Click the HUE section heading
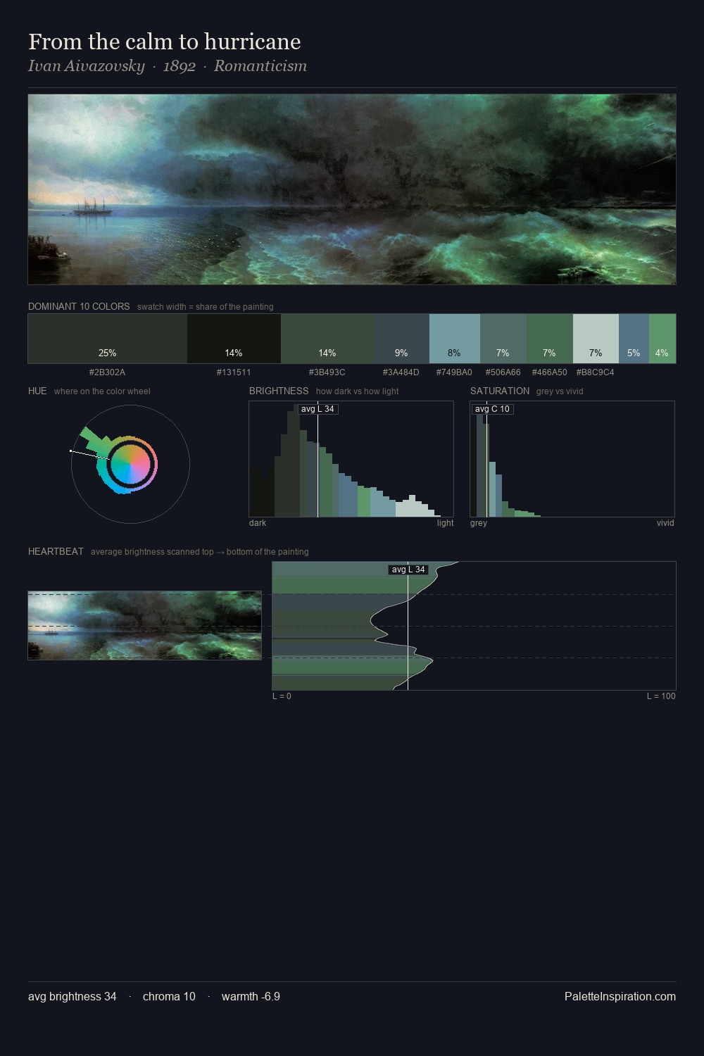Viewport: 704px width, 1056px height. click(37, 391)
